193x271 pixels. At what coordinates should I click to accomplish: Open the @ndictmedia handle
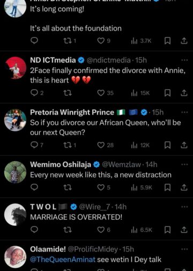[108, 60]
